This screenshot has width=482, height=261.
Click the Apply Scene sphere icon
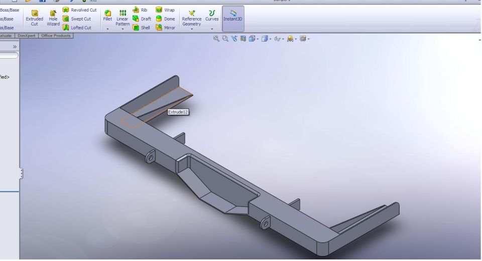[x=290, y=39]
